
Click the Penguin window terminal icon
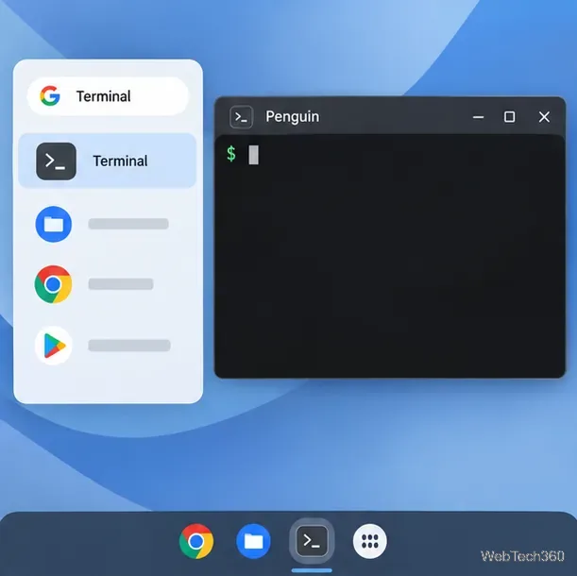coord(241,117)
